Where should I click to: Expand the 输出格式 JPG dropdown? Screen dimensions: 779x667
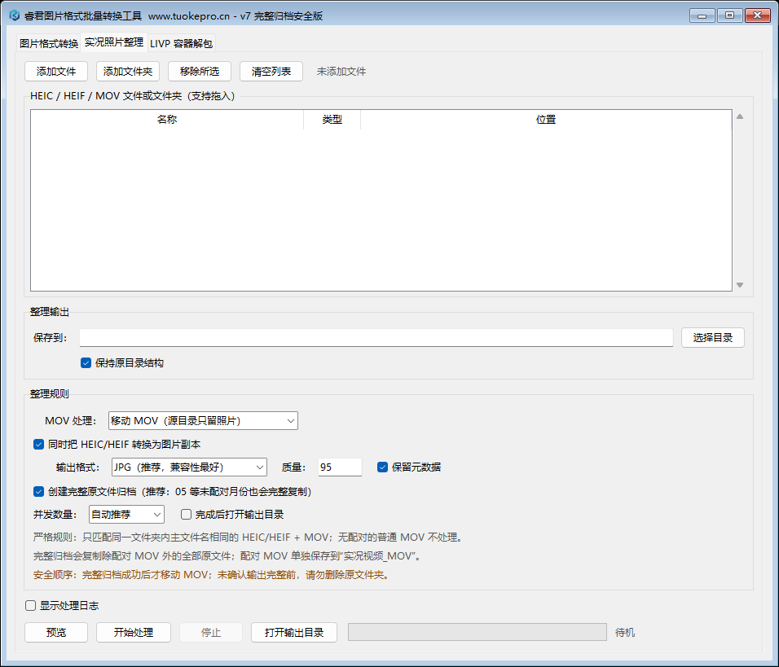(189, 467)
